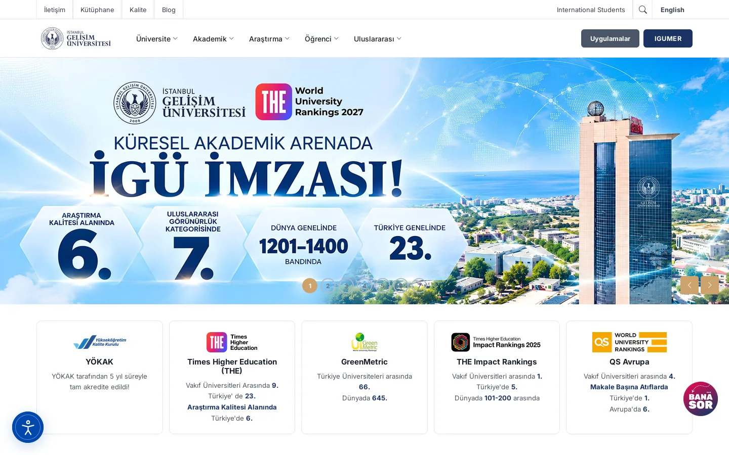Select banner slide indicator 3
Image resolution: width=729 pixels, height=455 pixels.
(x=346, y=286)
